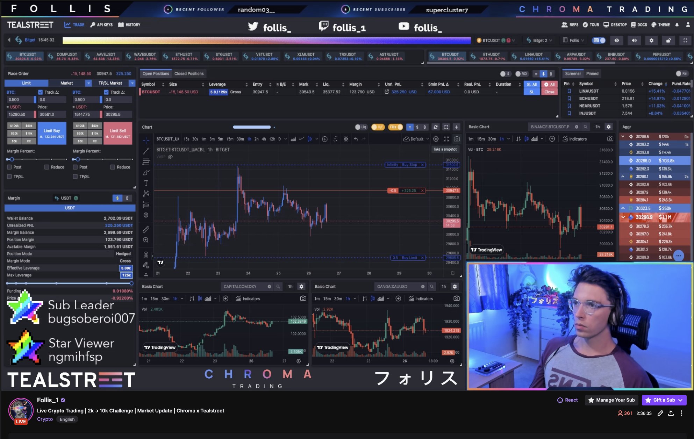Toggle Track Δ checkbox on buy side
694x439 pixels.
pos(40,92)
